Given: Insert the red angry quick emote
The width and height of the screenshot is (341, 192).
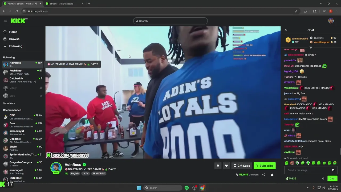Looking at the screenshot, I should point(292,163).
